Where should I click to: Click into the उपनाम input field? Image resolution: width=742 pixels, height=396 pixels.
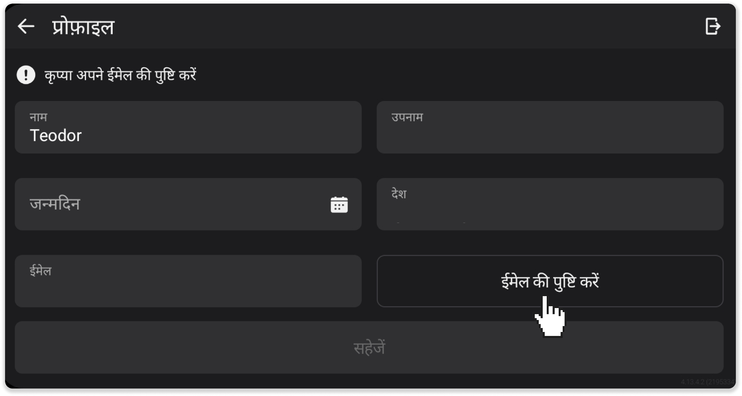pos(550,127)
